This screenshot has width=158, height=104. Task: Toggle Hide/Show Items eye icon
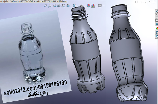pyautogui.click(x=81, y=6)
